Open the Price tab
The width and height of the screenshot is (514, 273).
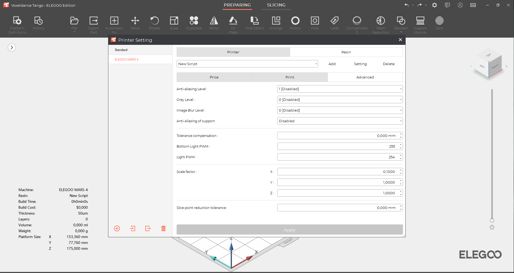pos(214,77)
